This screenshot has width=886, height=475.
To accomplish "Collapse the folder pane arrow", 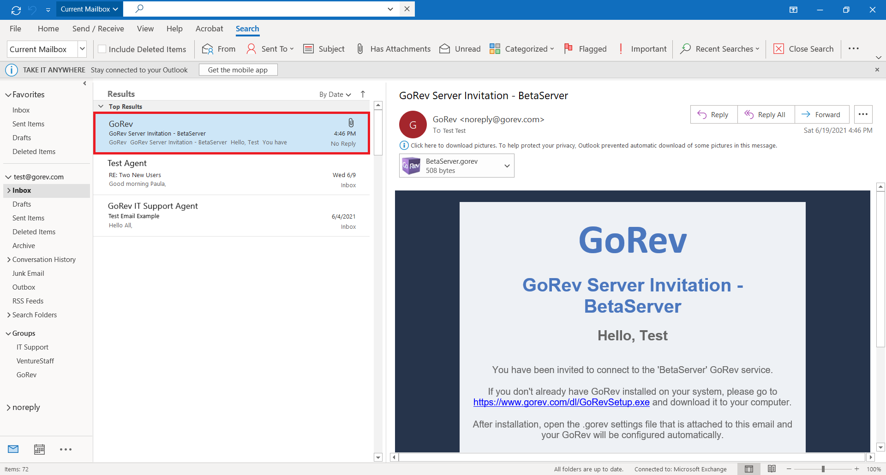I will click(x=84, y=83).
